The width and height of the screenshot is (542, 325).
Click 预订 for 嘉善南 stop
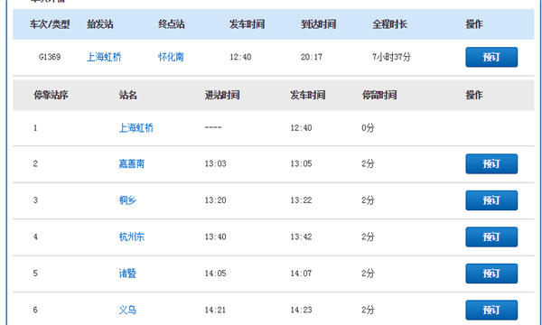coord(491,163)
